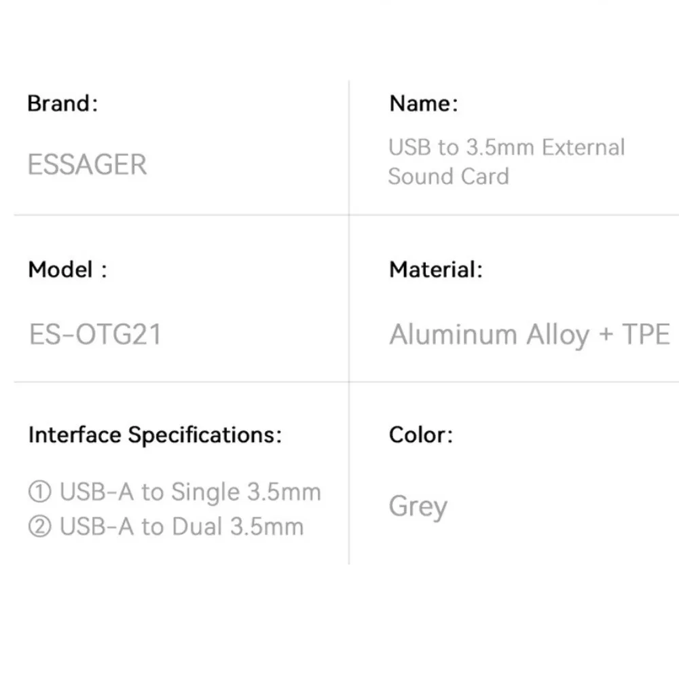Select the "USB to 3.5mm External" text line

506,147
